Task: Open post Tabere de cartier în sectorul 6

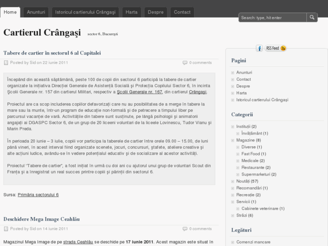Action: [x=52, y=53]
